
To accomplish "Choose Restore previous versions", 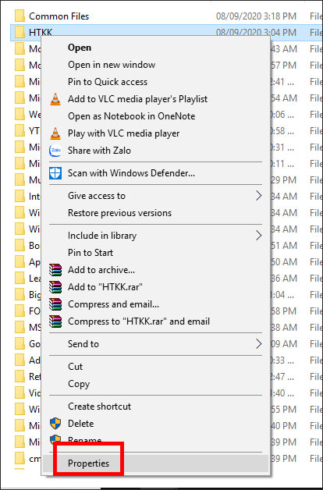I will pos(119,213).
